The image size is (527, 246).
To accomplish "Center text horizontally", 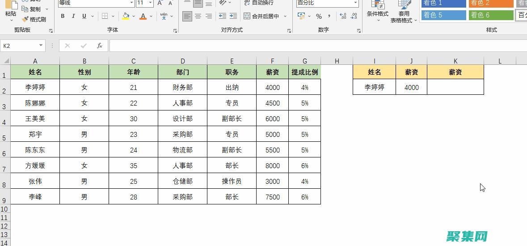I will point(198,16).
